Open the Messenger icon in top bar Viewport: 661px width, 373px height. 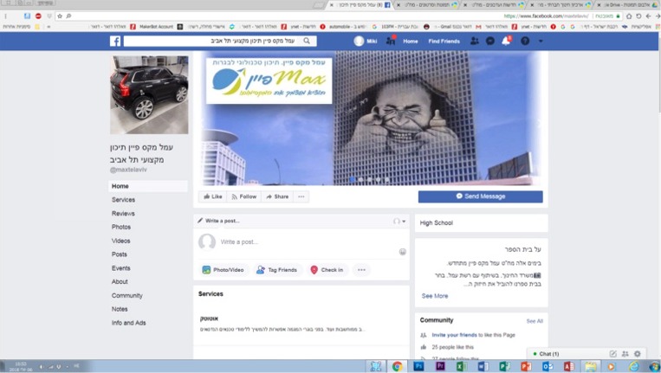(x=490, y=41)
